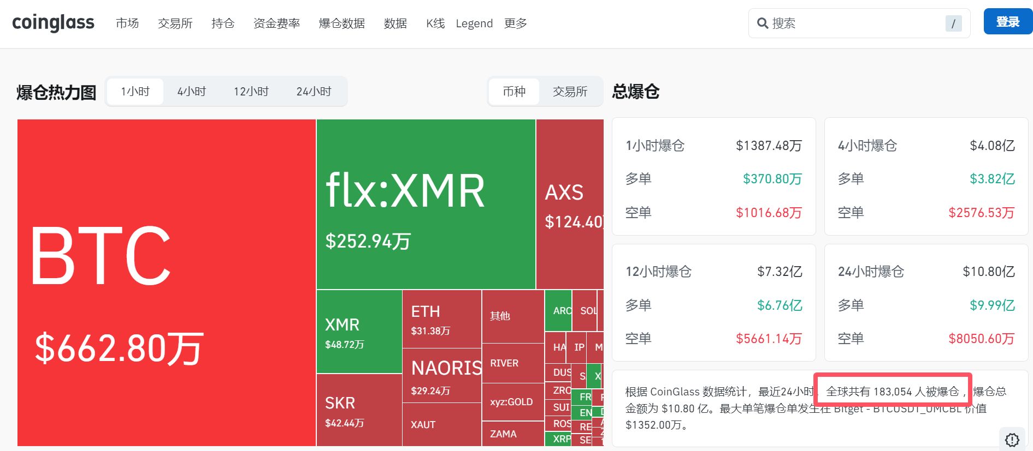Open the 爆仓数据 dropdown menu
The width and height of the screenshot is (1033, 451).
[x=341, y=23]
